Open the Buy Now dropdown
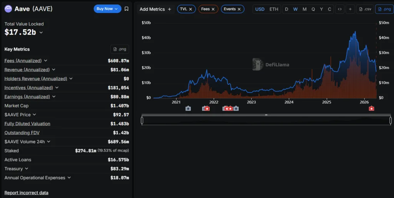 107,9
